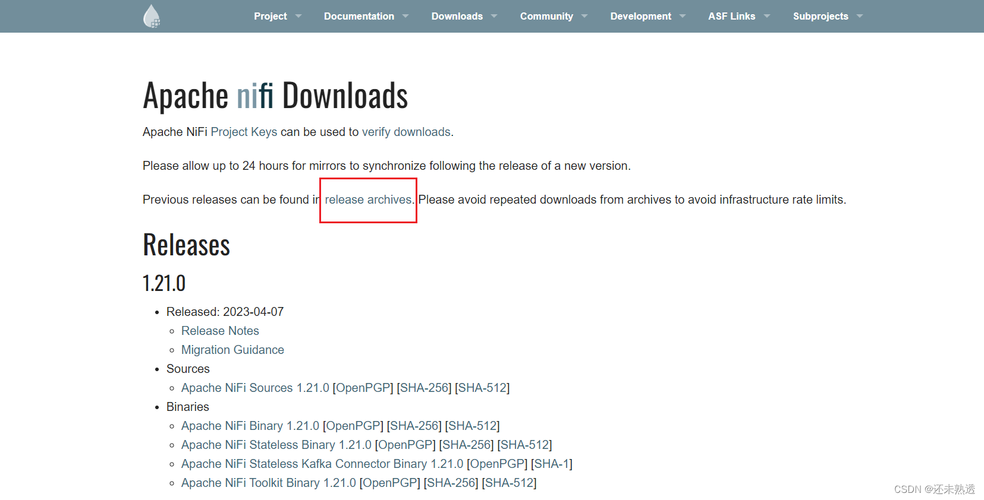Open SHA-1 checksum for Kafka Connector Binary
984x500 pixels.
pyautogui.click(x=552, y=464)
